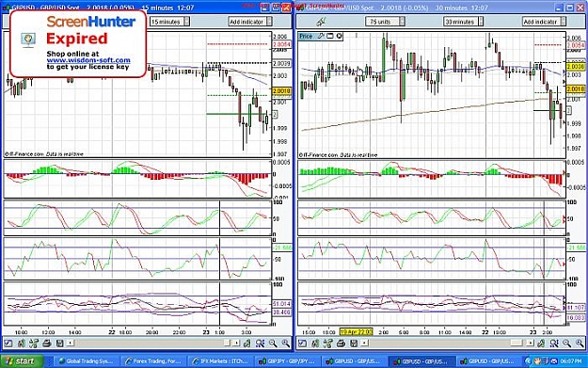
Task: Click right scroll arrow in 15-minute window
Action: (236, 343)
